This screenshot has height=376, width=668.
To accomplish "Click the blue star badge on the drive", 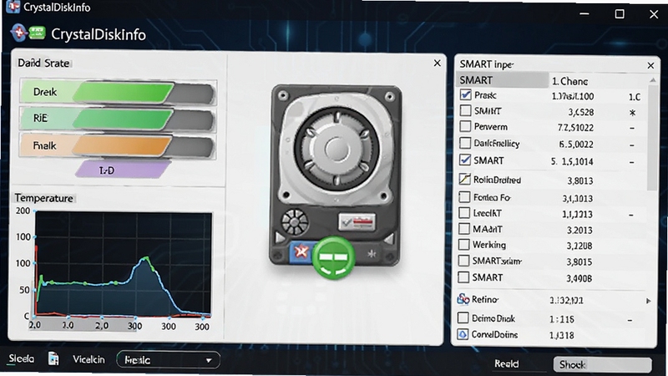I will click(301, 252).
